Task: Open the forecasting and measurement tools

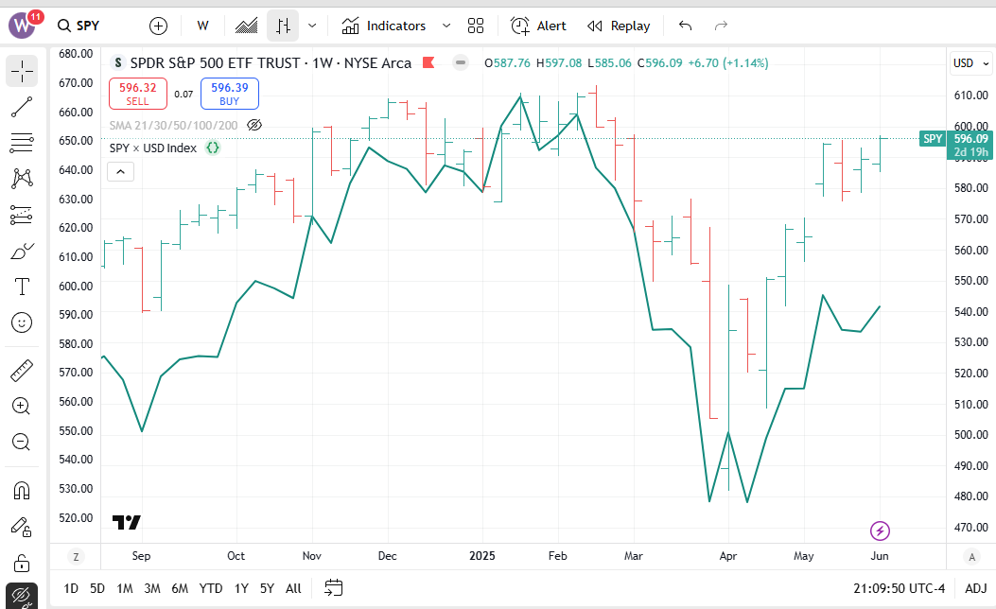Action: (x=22, y=215)
